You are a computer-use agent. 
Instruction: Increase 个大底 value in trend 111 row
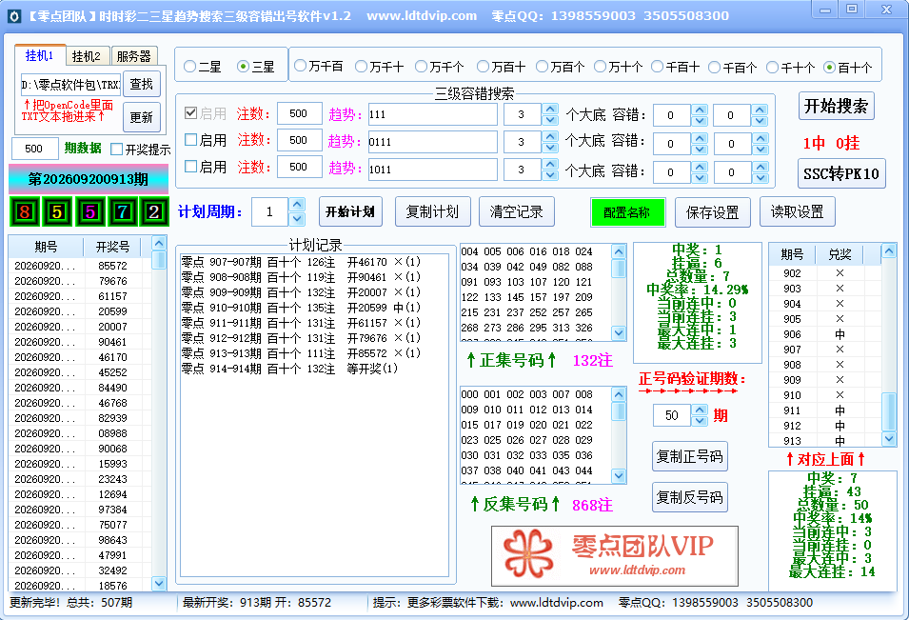550,109
